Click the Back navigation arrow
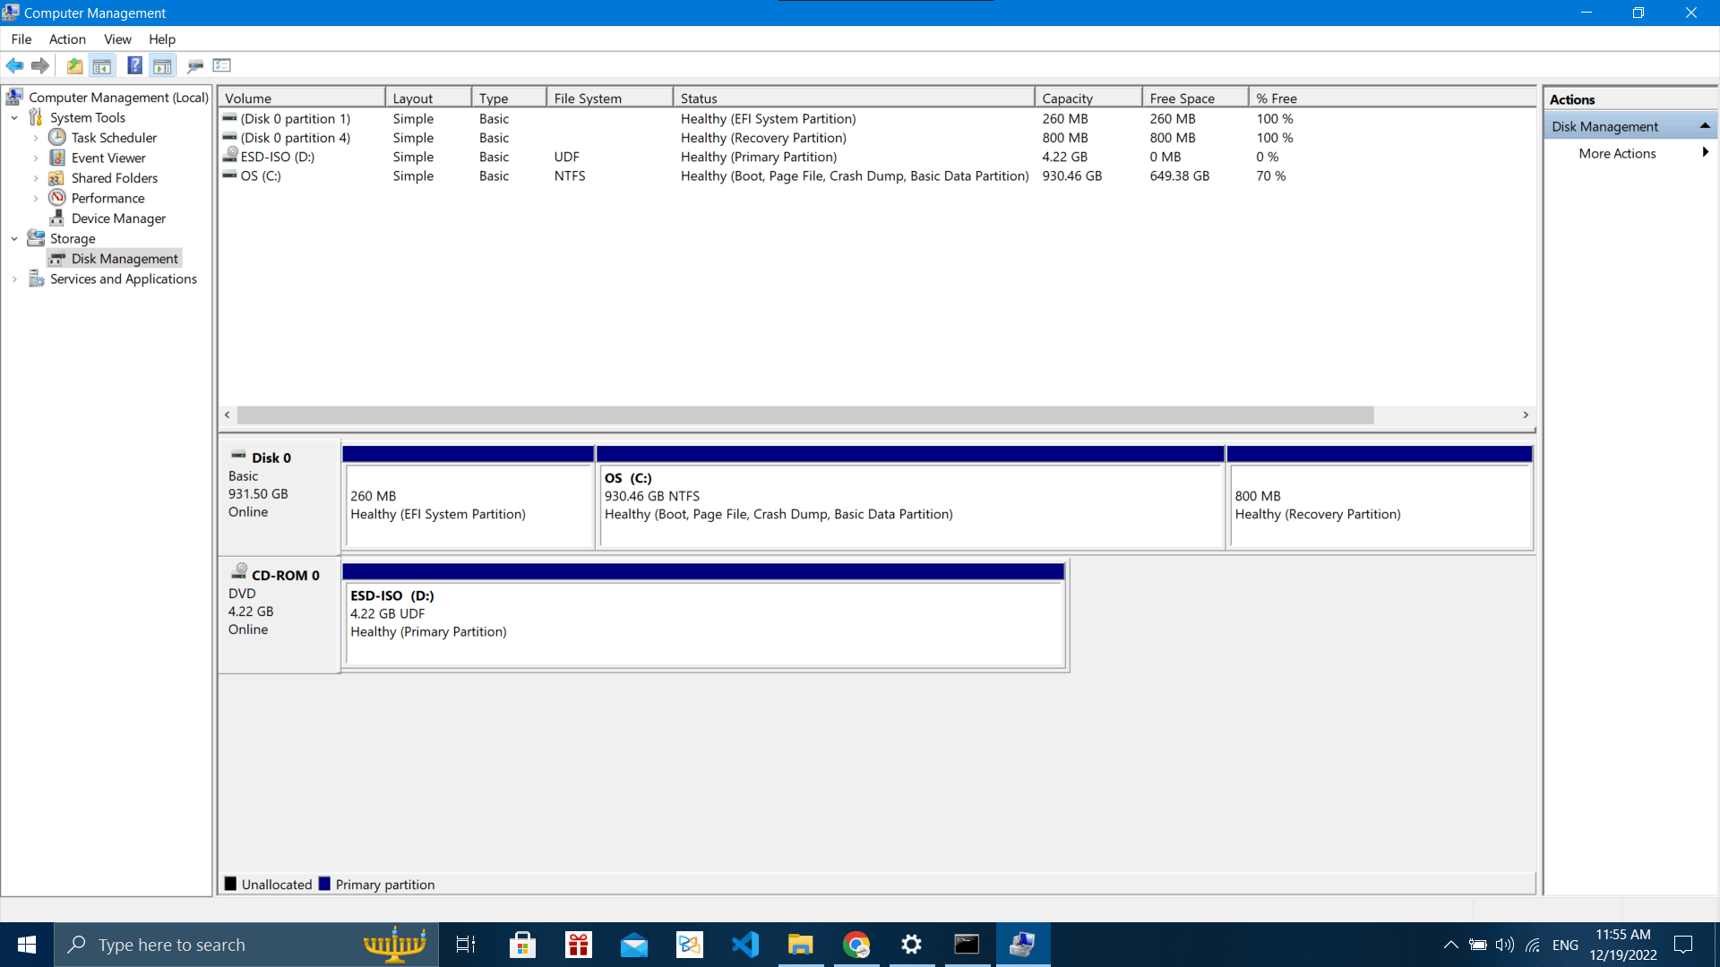 coord(14,65)
